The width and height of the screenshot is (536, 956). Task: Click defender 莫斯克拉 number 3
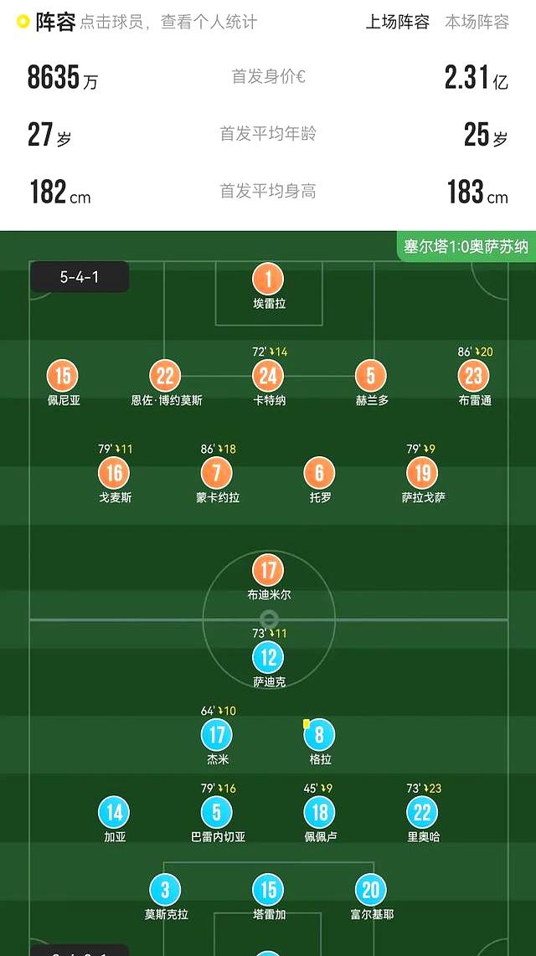click(x=164, y=887)
